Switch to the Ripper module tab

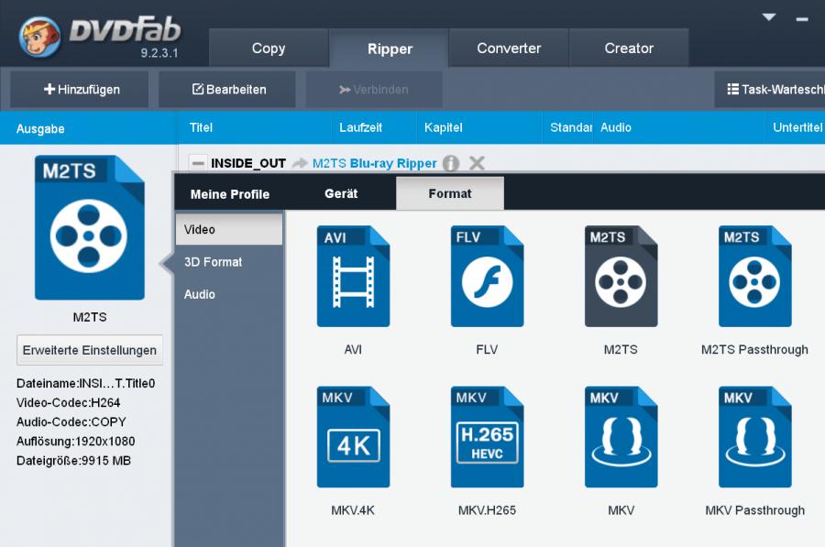[390, 49]
